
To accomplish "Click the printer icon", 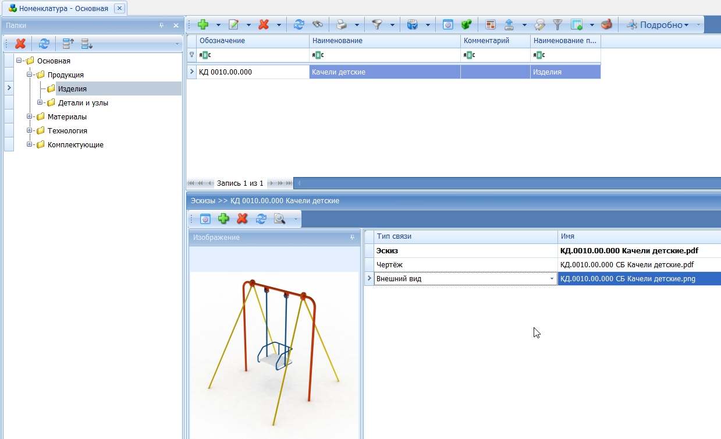I will point(342,25).
